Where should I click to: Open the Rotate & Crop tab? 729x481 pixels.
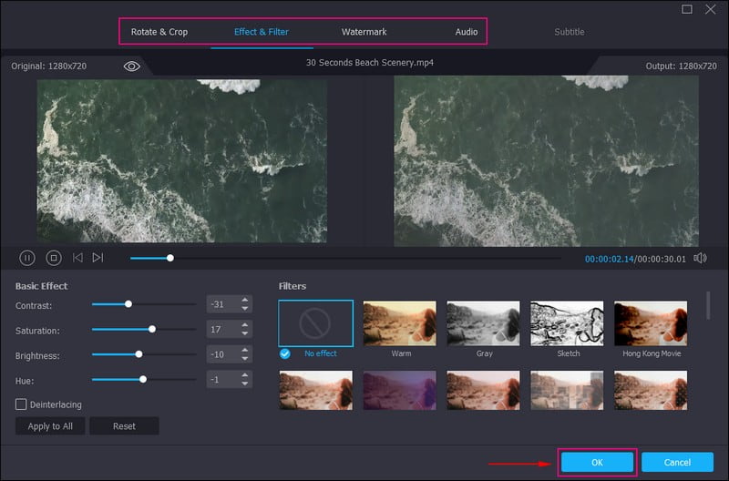point(159,32)
